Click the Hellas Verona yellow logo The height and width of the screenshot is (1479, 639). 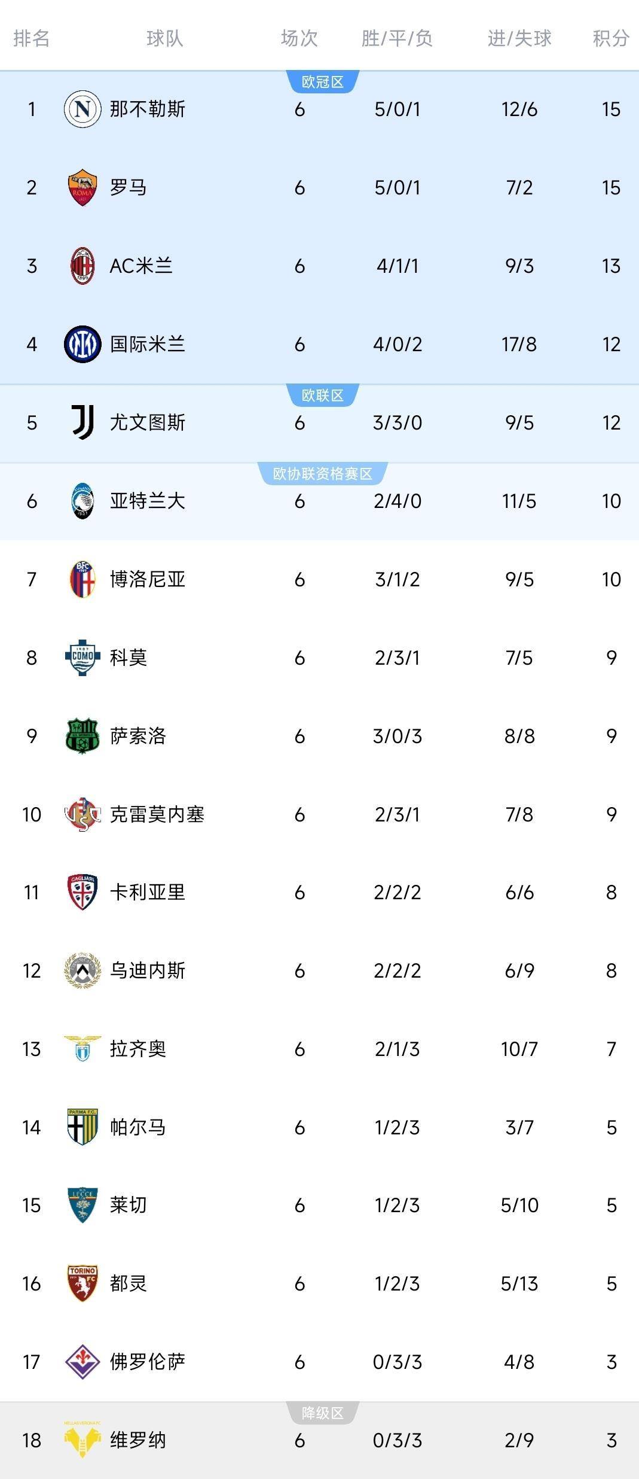coord(82,1440)
